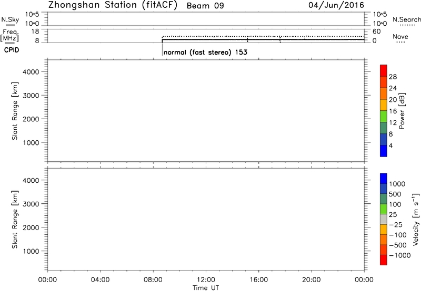The width and height of the screenshot is (421, 291).
Task: Click the '08:00' time axis label
Action: (x=153, y=280)
